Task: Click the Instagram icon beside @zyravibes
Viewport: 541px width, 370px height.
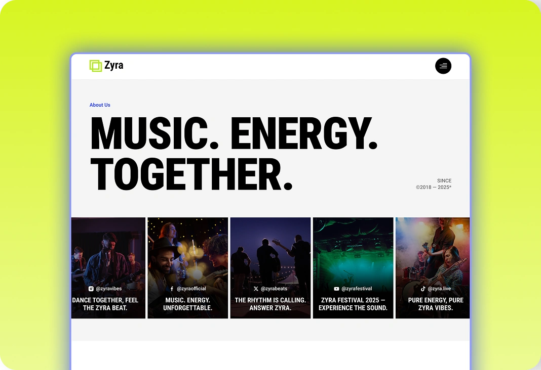Action: coord(91,289)
